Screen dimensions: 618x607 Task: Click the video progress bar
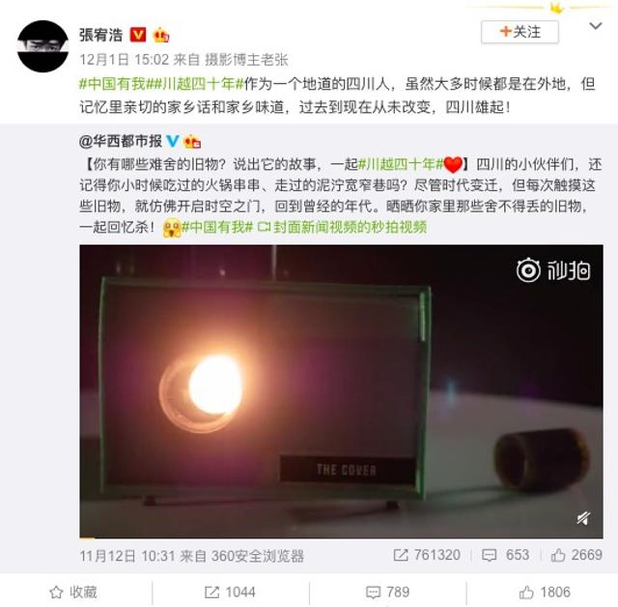click(341, 538)
